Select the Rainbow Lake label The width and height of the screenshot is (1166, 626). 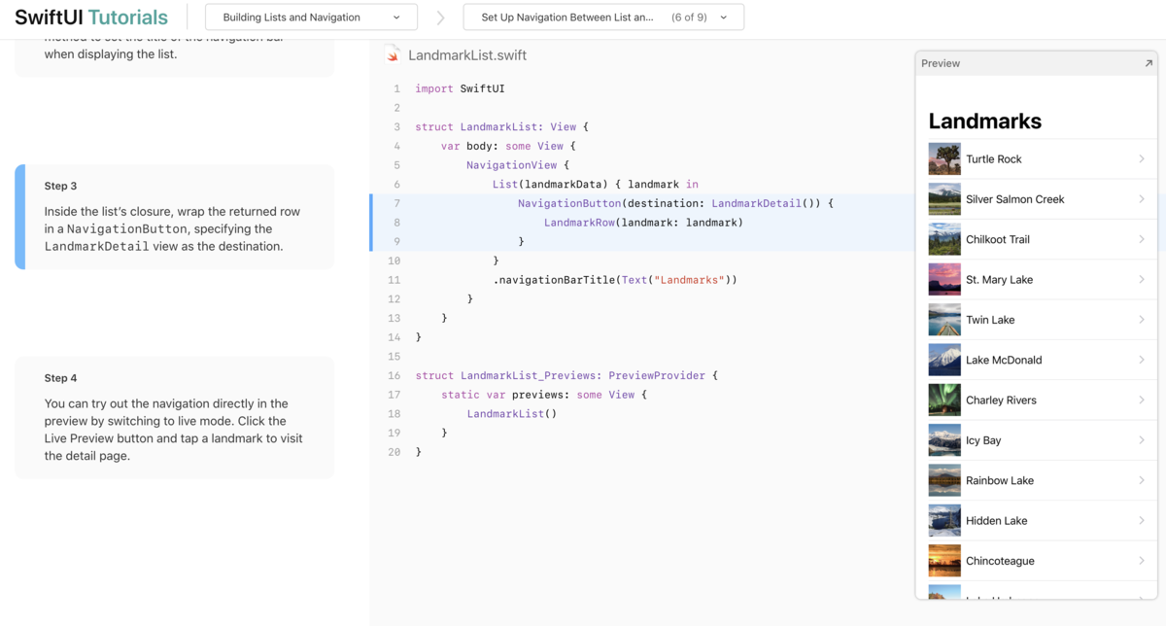(1000, 480)
